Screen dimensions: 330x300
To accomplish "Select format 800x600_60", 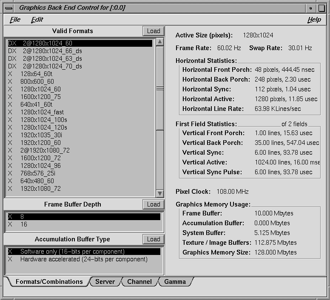I will coord(80,81).
